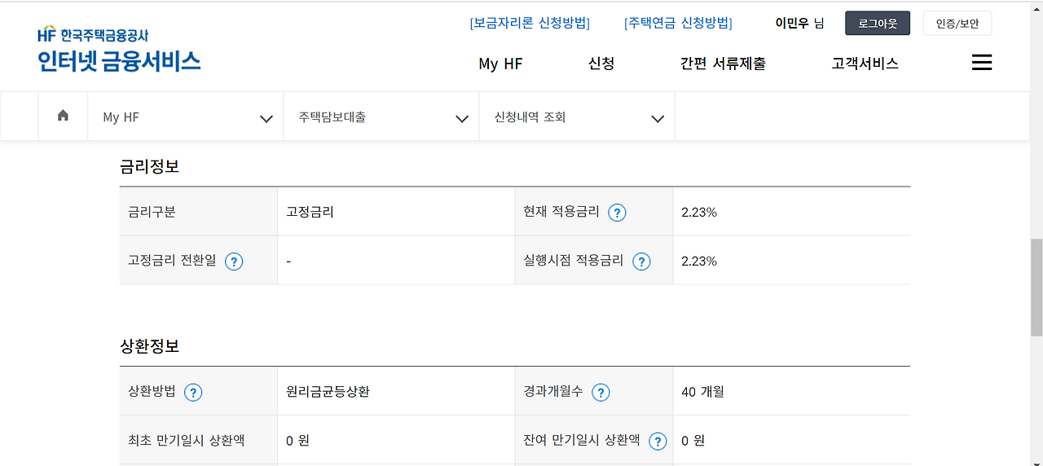Open the 신청 top menu
Viewport: 1043px width, 466px height.
pos(601,64)
